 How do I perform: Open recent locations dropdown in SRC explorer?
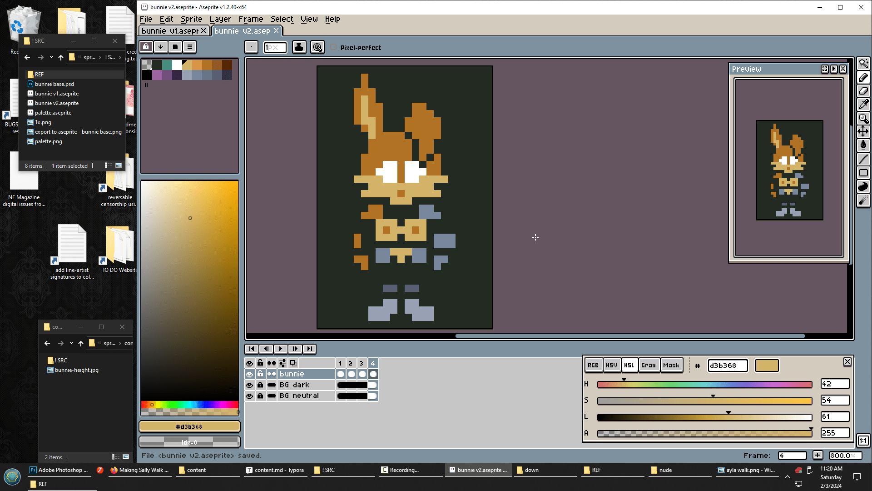pos(51,57)
